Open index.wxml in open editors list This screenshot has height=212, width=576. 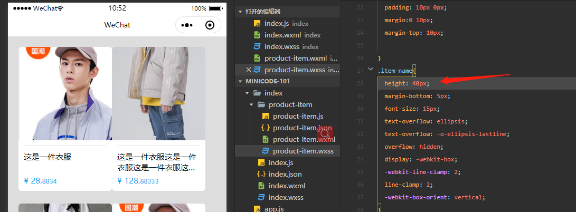288,35
